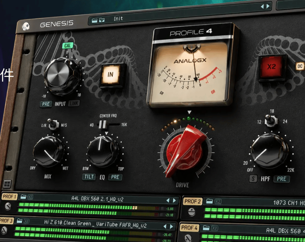Click the HPF frequency knob
The height and width of the screenshot is (242, 305).
[x=269, y=151]
